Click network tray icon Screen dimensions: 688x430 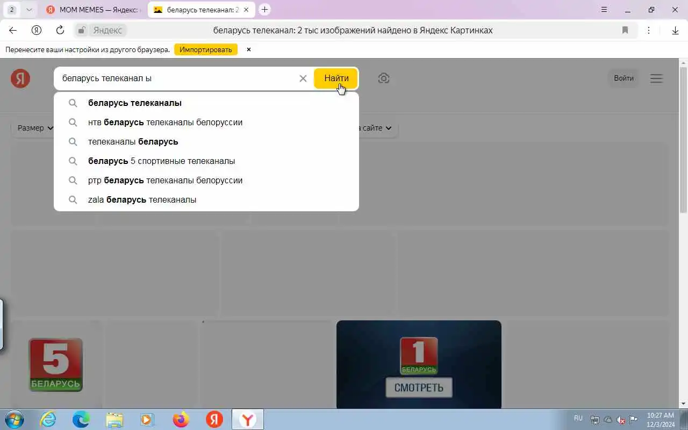pos(595,420)
